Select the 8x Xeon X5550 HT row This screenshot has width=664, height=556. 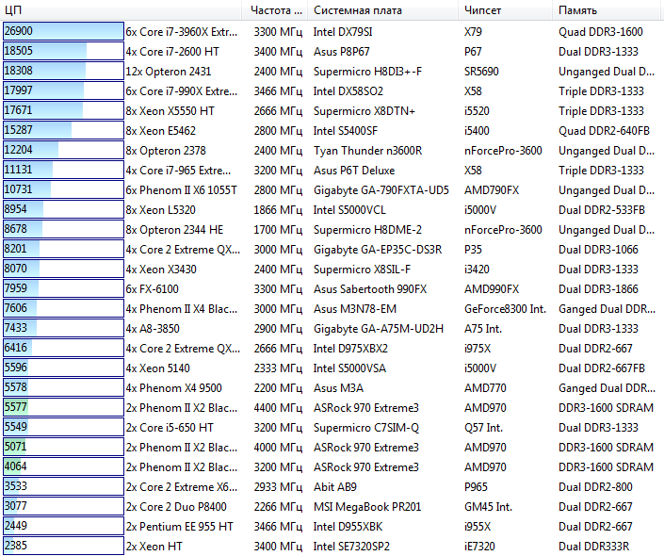[x=332, y=111]
